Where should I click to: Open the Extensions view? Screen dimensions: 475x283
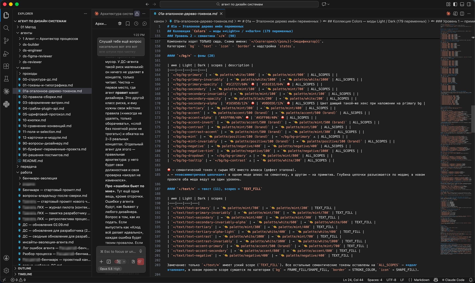click(6, 66)
